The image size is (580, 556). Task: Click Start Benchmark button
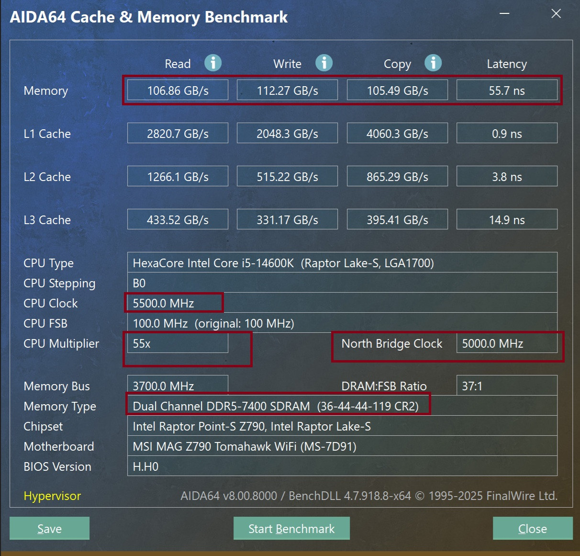291,528
